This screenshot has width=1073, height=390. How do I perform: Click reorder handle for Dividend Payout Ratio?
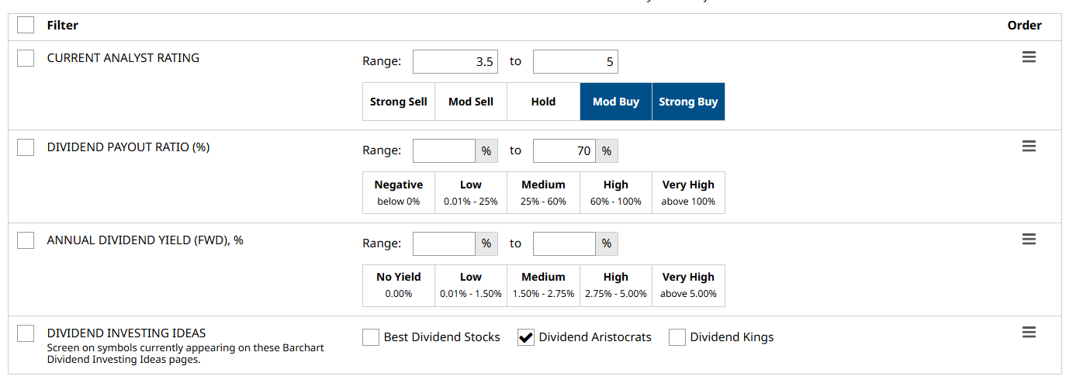click(1029, 147)
